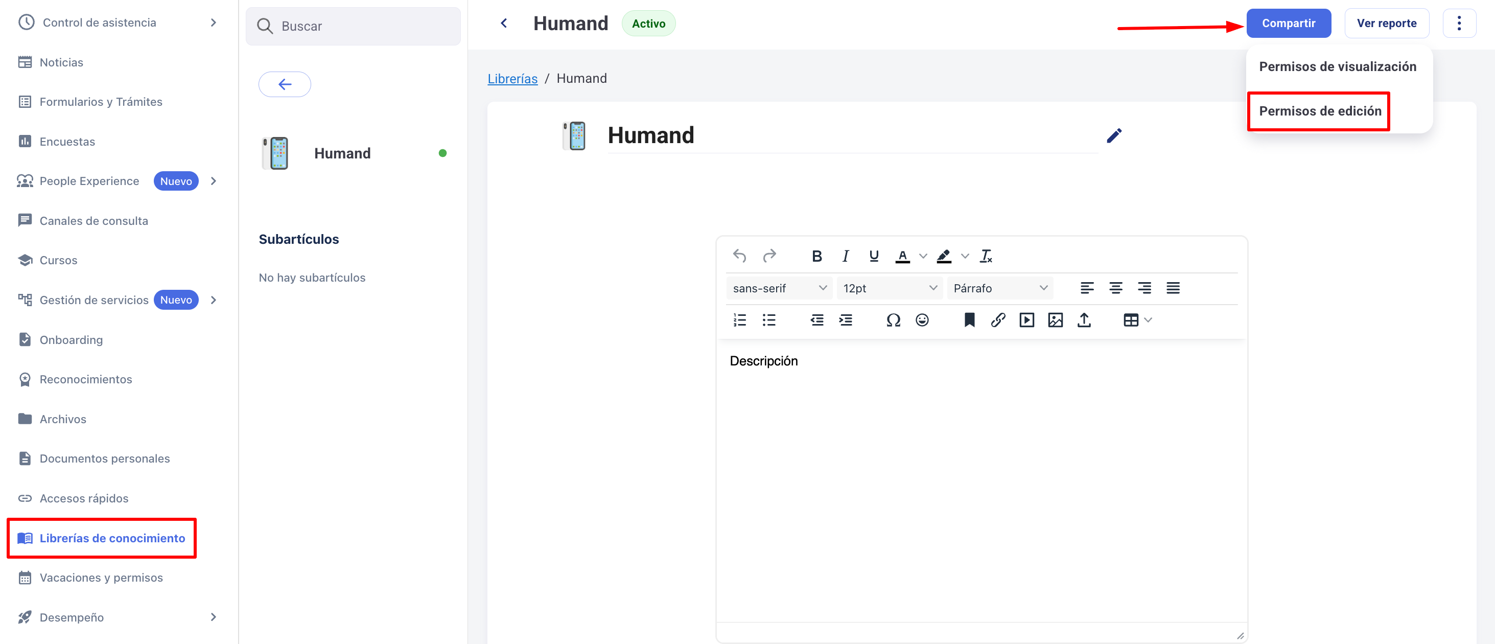Screen dimensions: 1495x644
Task: Enable center text alignment
Action: [1115, 288]
